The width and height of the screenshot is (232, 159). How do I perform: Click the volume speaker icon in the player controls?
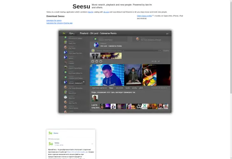point(159,61)
